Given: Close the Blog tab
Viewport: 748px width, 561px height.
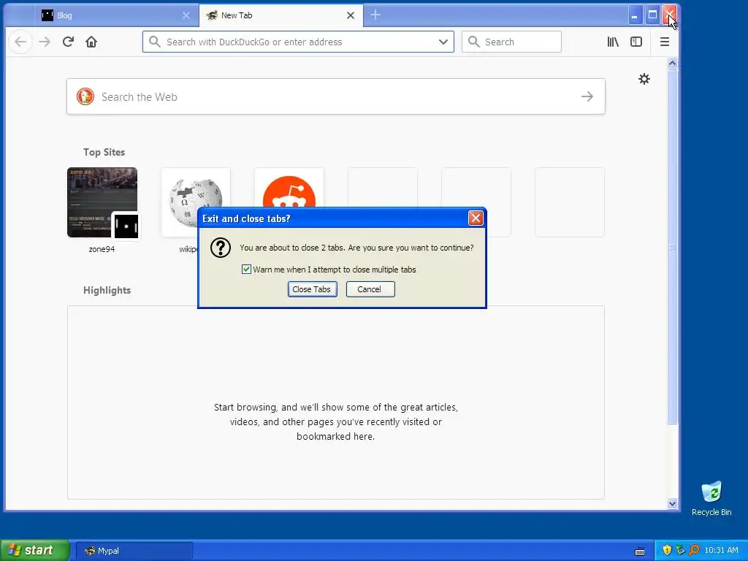Looking at the screenshot, I should coord(186,15).
